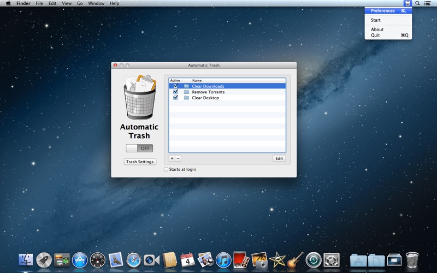Open the Trash in the dock

click(412, 260)
